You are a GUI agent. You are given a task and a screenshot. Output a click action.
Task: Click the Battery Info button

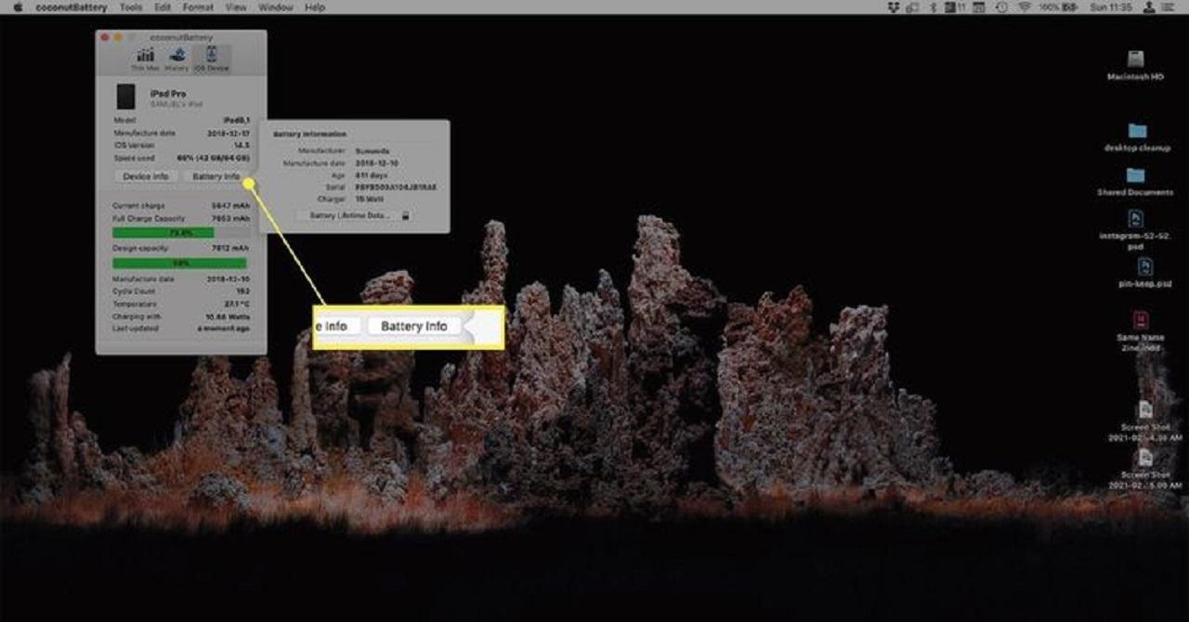(x=216, y=176)
